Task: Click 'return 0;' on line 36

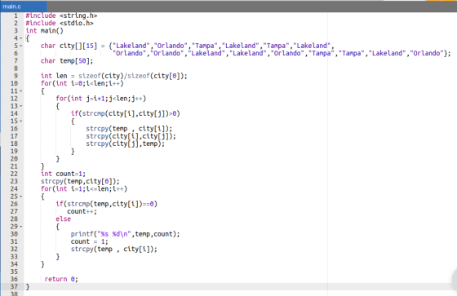Action: [x=61, y=279]
